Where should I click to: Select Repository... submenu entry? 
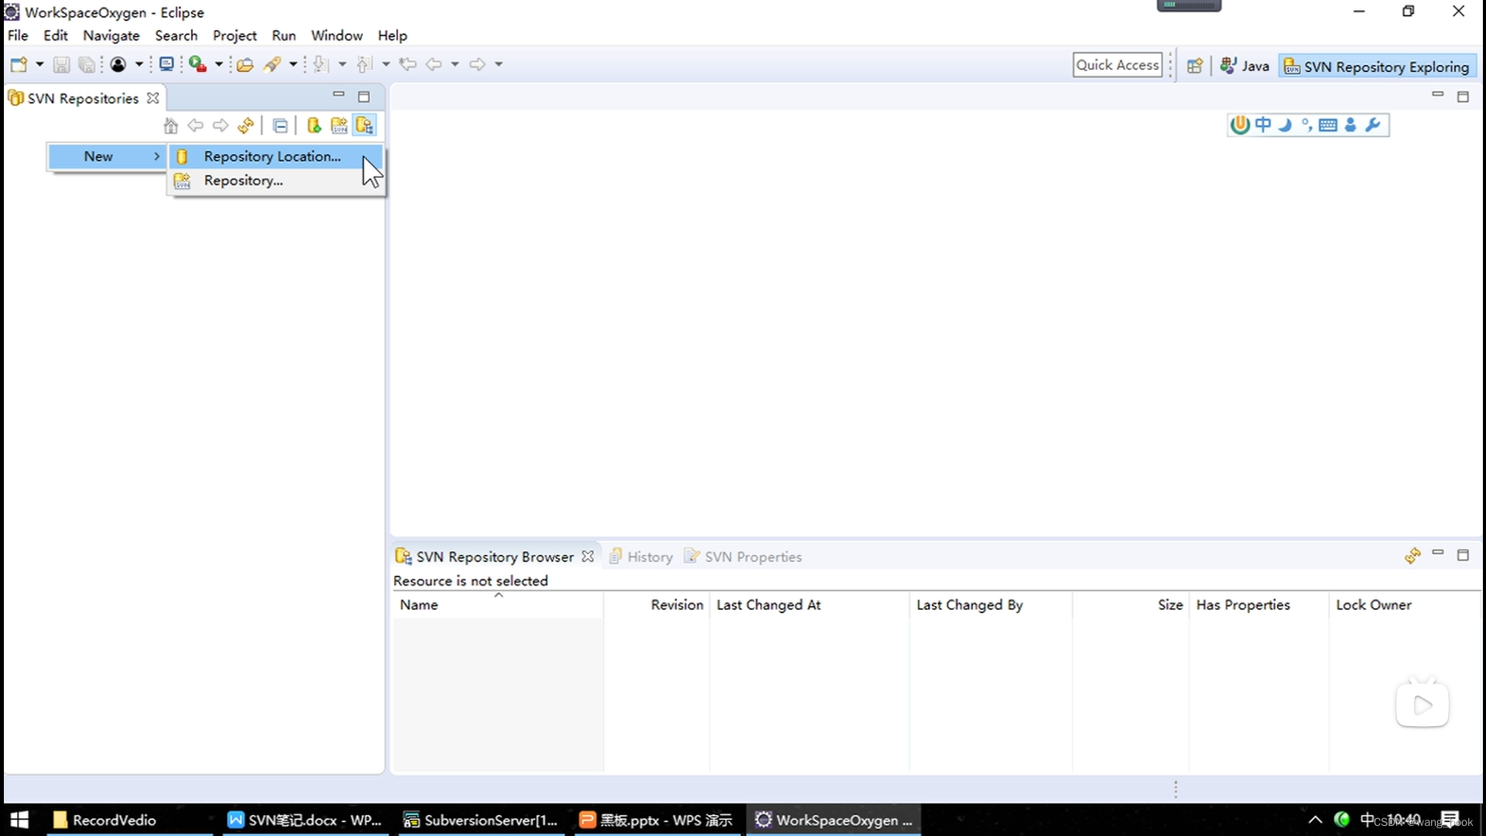(x=276, y=180)
